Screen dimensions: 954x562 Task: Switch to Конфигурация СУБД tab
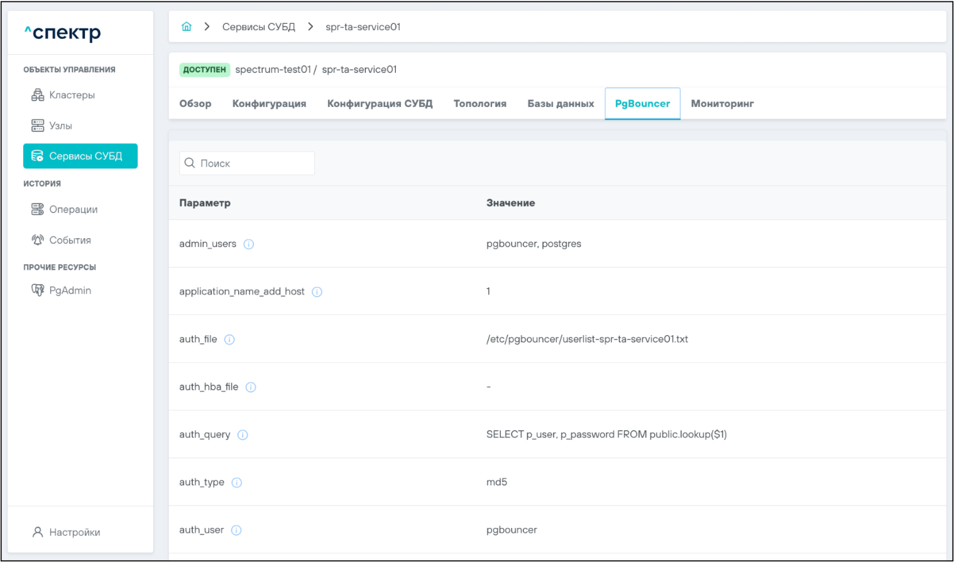click(380, 104)
